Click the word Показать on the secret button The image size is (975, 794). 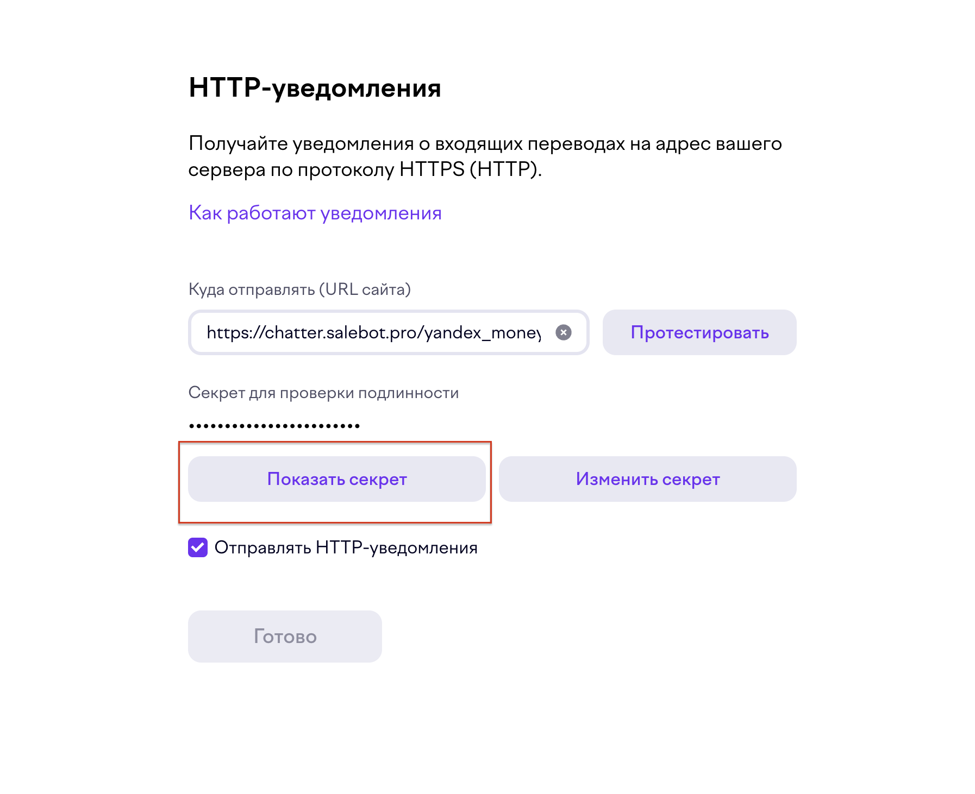[306, 479]
